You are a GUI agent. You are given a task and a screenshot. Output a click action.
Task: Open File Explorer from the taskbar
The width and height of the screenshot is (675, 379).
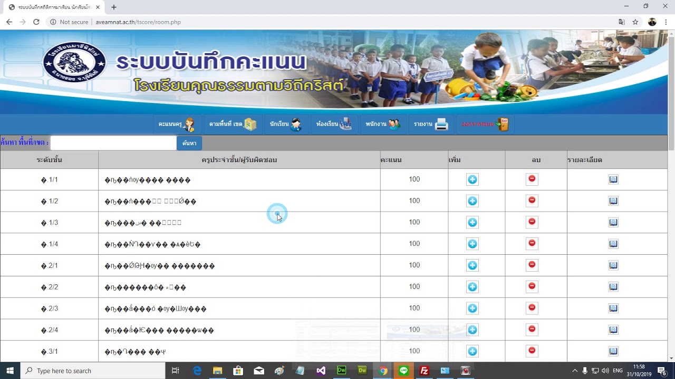[217, 371]
